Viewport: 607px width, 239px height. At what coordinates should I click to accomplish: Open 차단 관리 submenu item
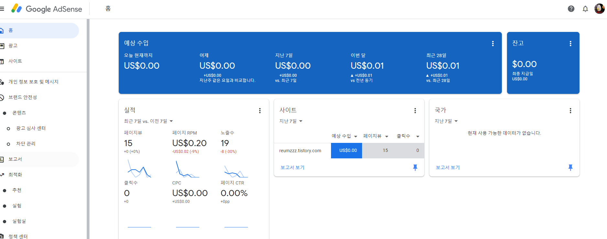pyautogui.click(x=26, y=144)
